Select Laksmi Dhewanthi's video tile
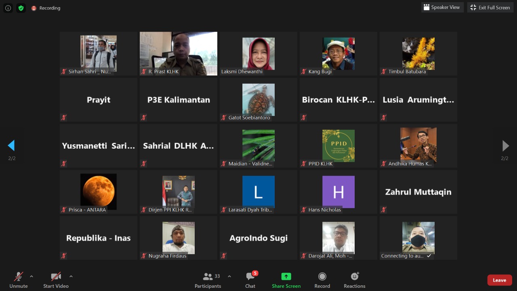The height and width of the screenshot is (291, 517). point(258,53)
